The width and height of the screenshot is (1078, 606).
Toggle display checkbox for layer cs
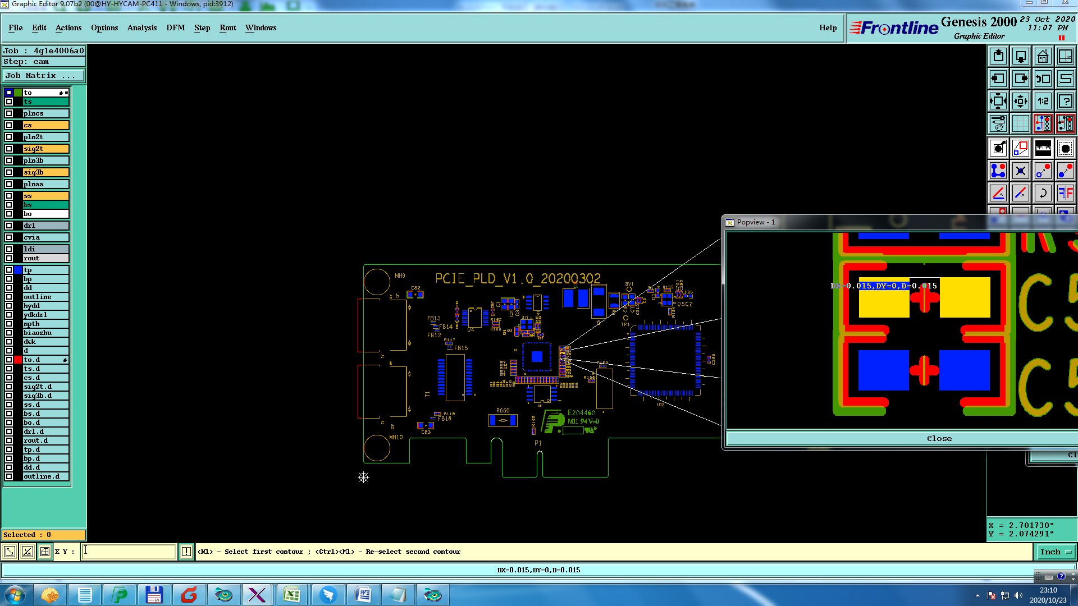pyautogui.click(x=9, y=125)
